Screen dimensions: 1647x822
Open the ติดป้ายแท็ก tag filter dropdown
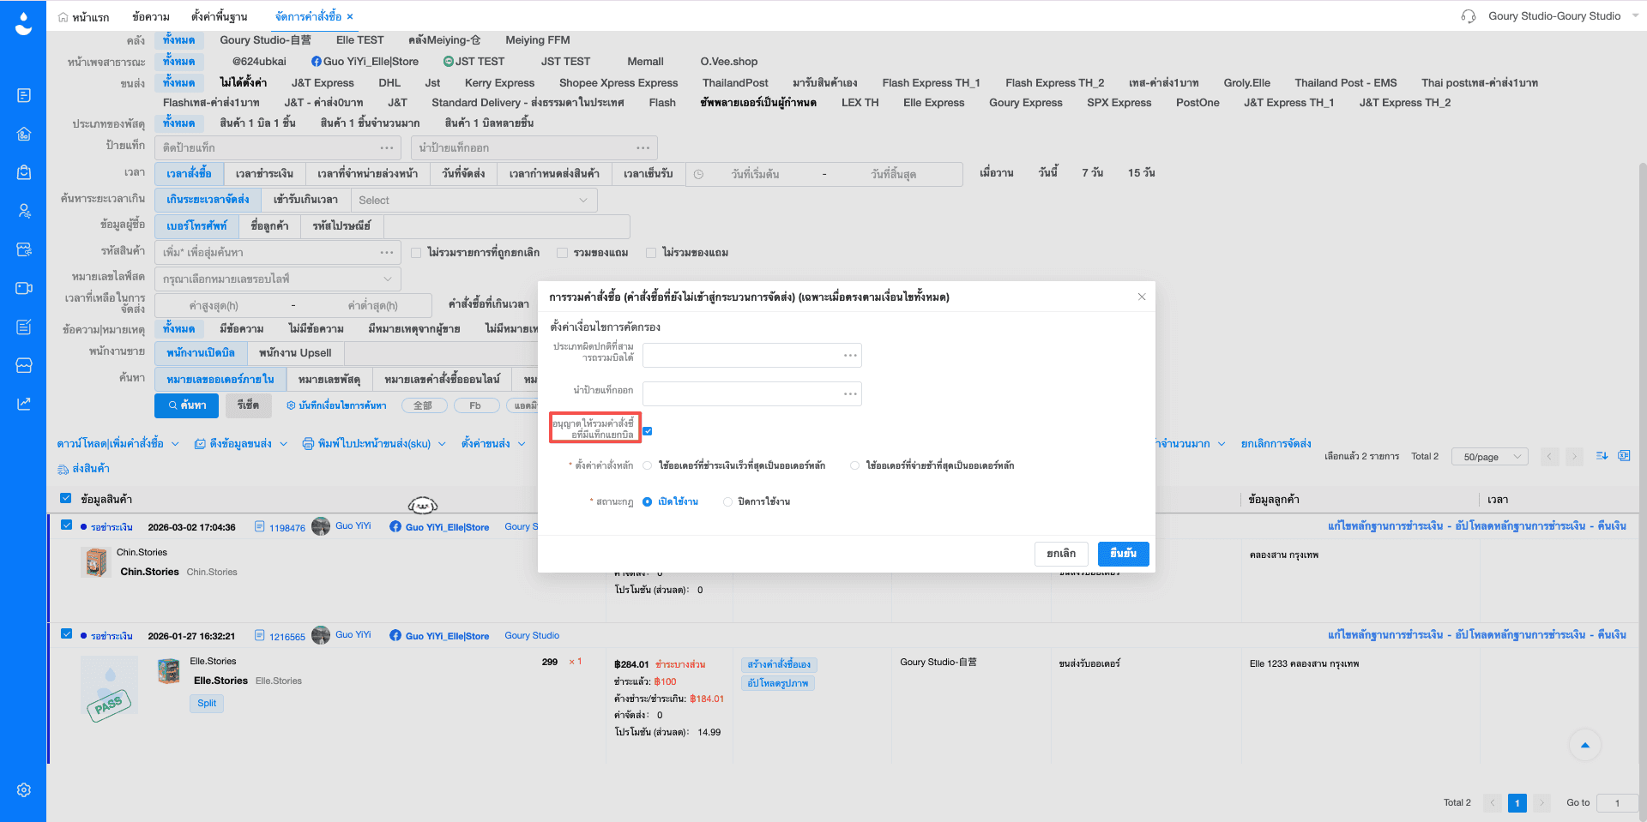pos(278,147)
